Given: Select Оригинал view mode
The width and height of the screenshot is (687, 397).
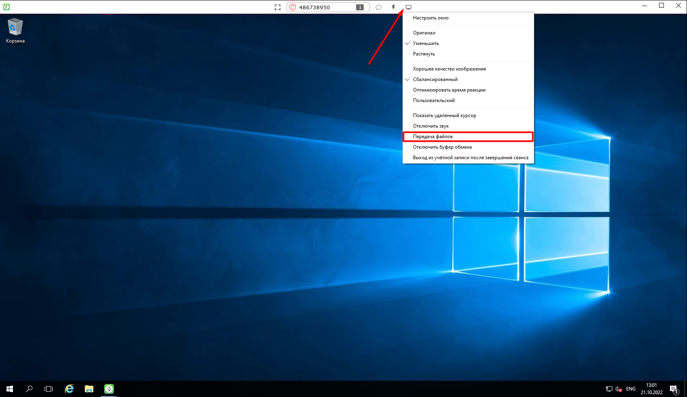Looking at the screenshot, I should click(x=468, y=33).
